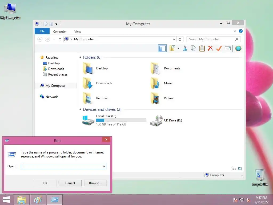Toggle the navigation pane button in toolbar
The height and width of the screenshot is (205, 273).
(162, 49)
